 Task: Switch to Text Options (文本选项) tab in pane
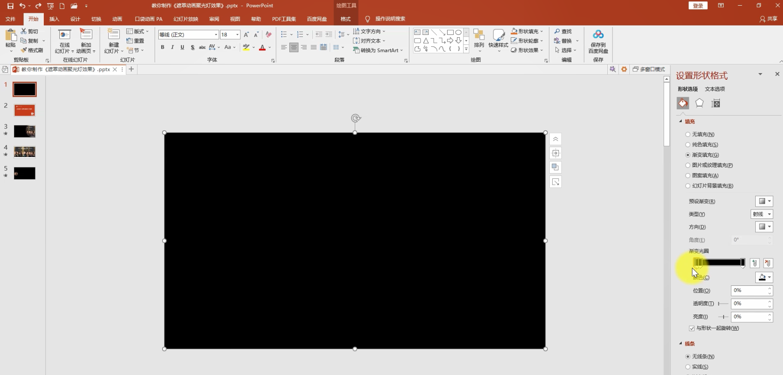click(x=715, y=89)
